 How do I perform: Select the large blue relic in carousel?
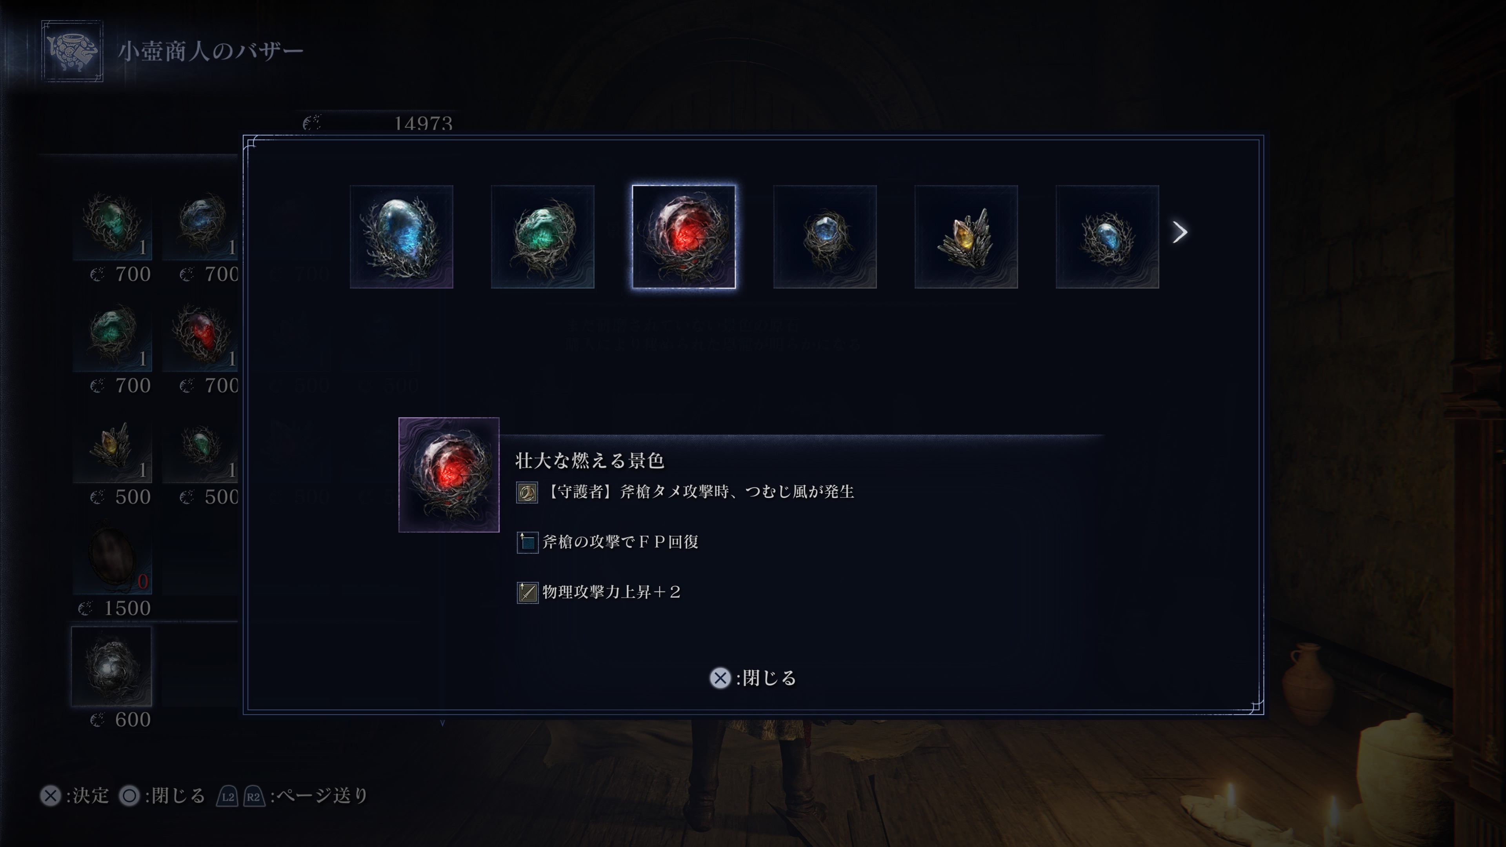coord(401,237)
